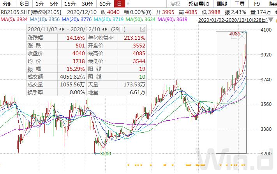This screenshot has height=174, width=277.
Task: Click the 高 4085 high price in header
Action: [x=188, y=12]
